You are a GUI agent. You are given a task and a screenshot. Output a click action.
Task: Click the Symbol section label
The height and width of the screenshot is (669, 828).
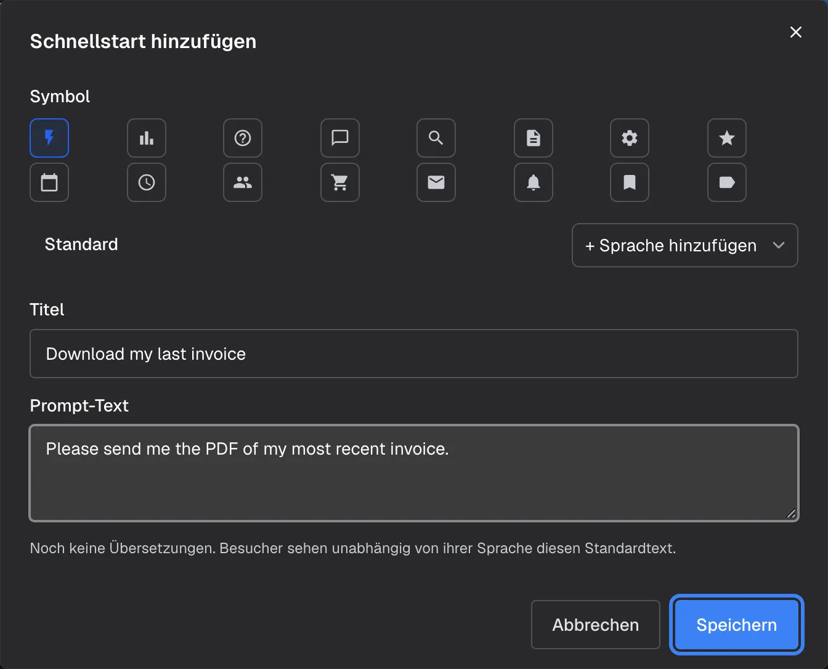[60, 97]
